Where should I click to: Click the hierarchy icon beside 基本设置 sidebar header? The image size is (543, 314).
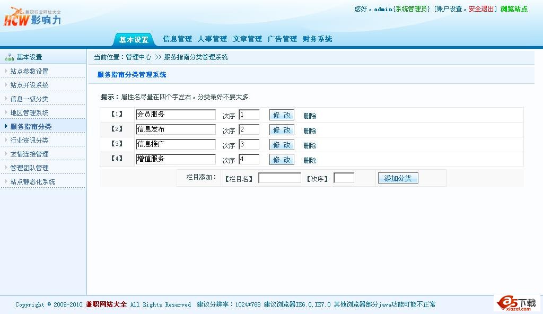(10, 57)
